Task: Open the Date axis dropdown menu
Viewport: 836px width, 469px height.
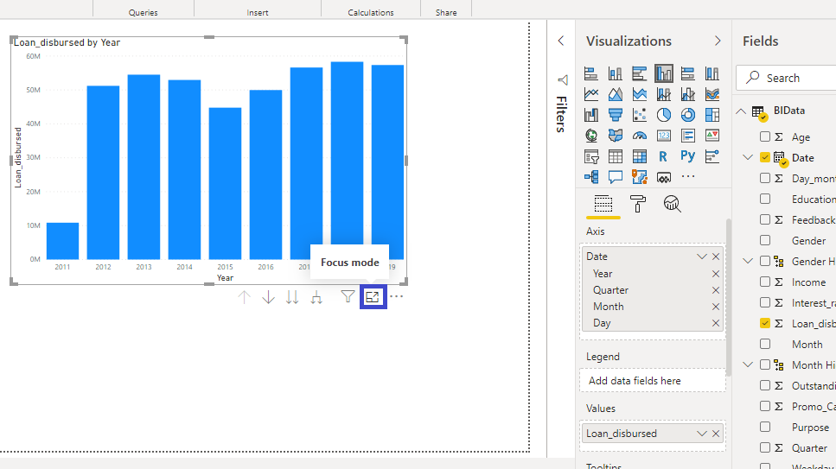Action: (x=702, y=257)
